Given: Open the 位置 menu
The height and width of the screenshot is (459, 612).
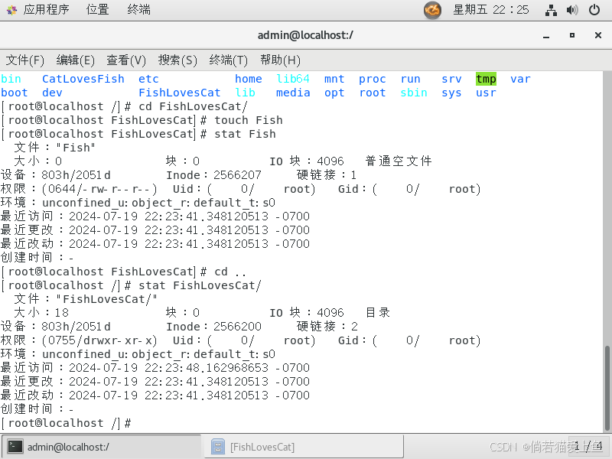Looking at the screenshot, I should [98, 10].
